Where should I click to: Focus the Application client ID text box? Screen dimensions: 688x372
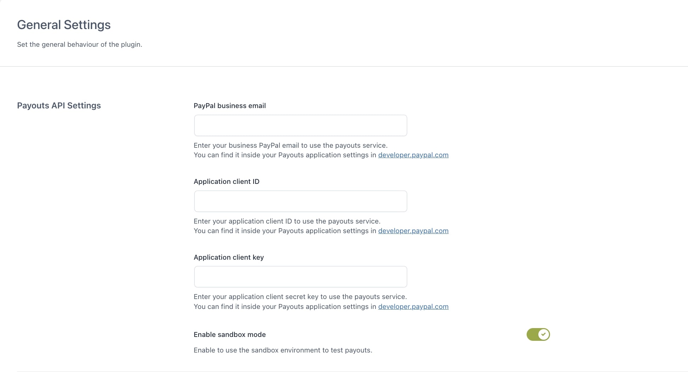[x=300, y=201]
